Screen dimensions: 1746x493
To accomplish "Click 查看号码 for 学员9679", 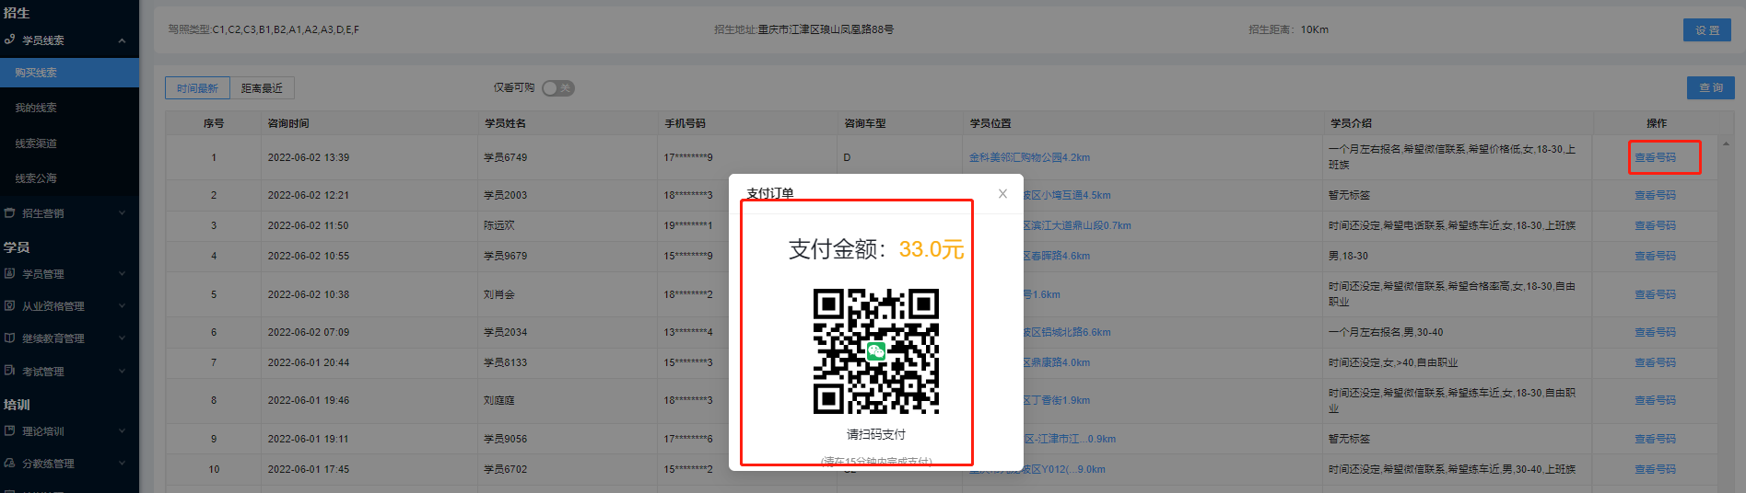I will [1655, 256].
